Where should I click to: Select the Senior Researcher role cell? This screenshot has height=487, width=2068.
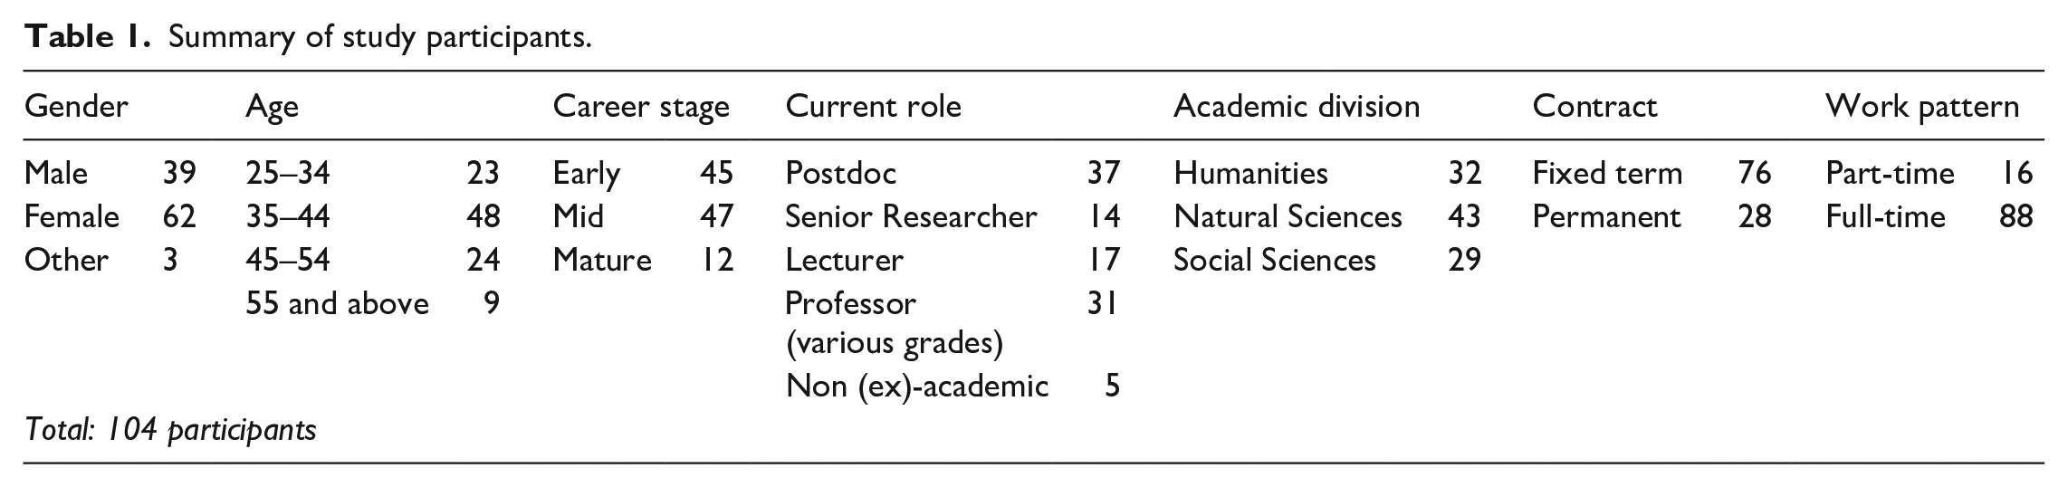tap(911, 216)
